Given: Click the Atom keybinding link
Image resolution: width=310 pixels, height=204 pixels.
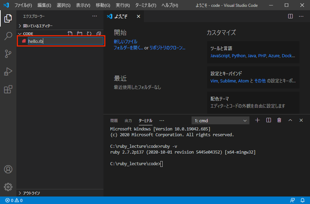Looking at the screenshot, I should pyautogui.click(x=243, y=81).
